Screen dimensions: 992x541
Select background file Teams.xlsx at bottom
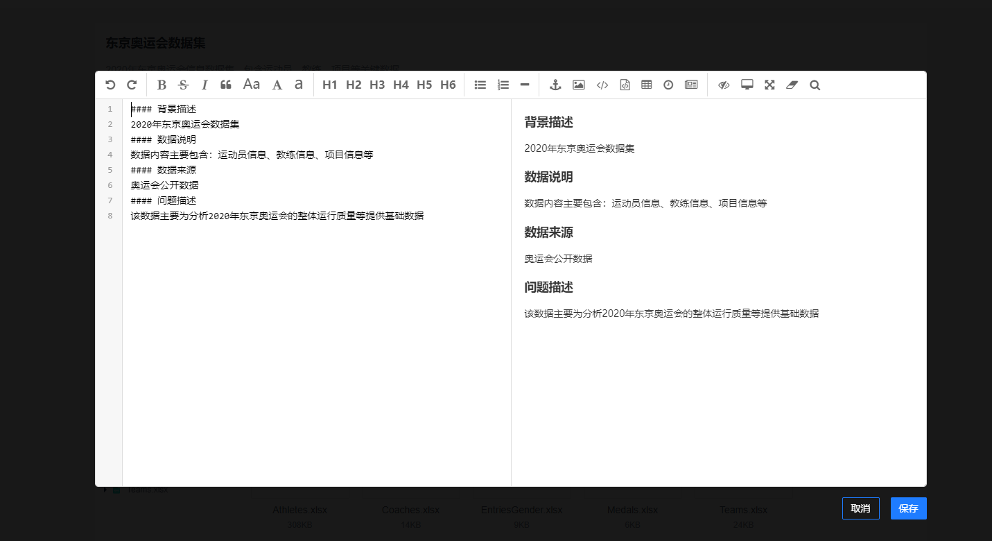pos(743,510)
